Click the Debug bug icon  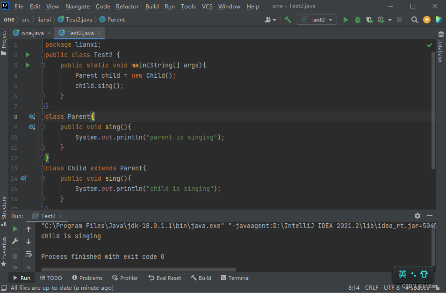point(358,20)
